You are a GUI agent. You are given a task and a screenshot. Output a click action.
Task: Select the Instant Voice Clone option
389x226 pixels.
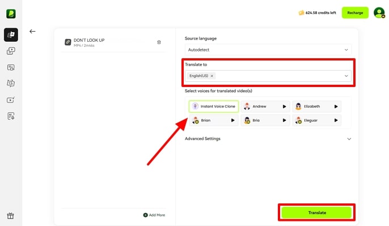tap(214, 106)
